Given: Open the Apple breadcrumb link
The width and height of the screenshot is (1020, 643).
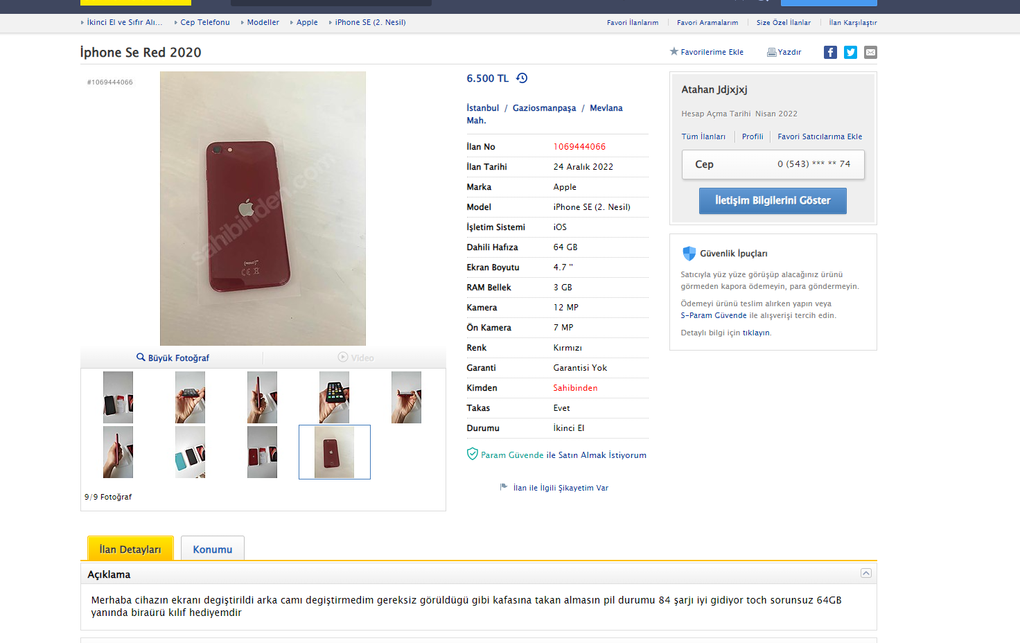Looking at the screenshot, I should [x=307, y=22].
